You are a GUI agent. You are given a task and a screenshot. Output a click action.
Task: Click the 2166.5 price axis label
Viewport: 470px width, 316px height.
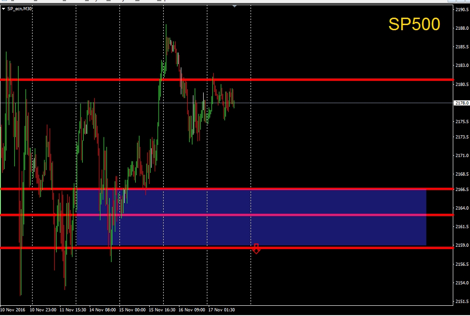point(462,189)
